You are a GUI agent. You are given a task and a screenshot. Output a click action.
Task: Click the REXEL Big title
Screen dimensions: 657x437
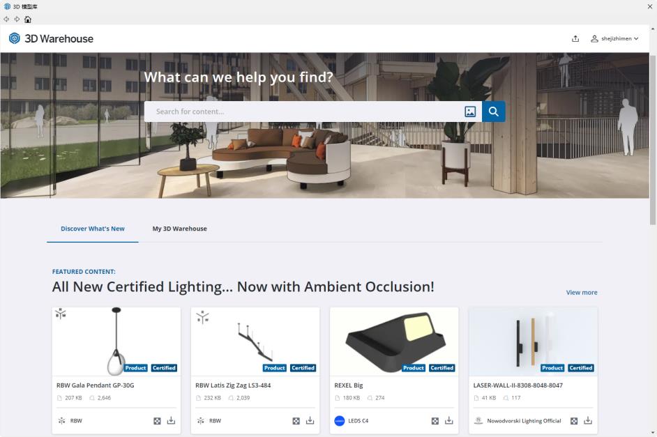(x=349, y=385)
